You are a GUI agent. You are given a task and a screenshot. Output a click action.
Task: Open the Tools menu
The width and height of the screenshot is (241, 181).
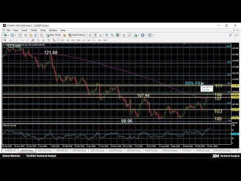pos(43,30)
